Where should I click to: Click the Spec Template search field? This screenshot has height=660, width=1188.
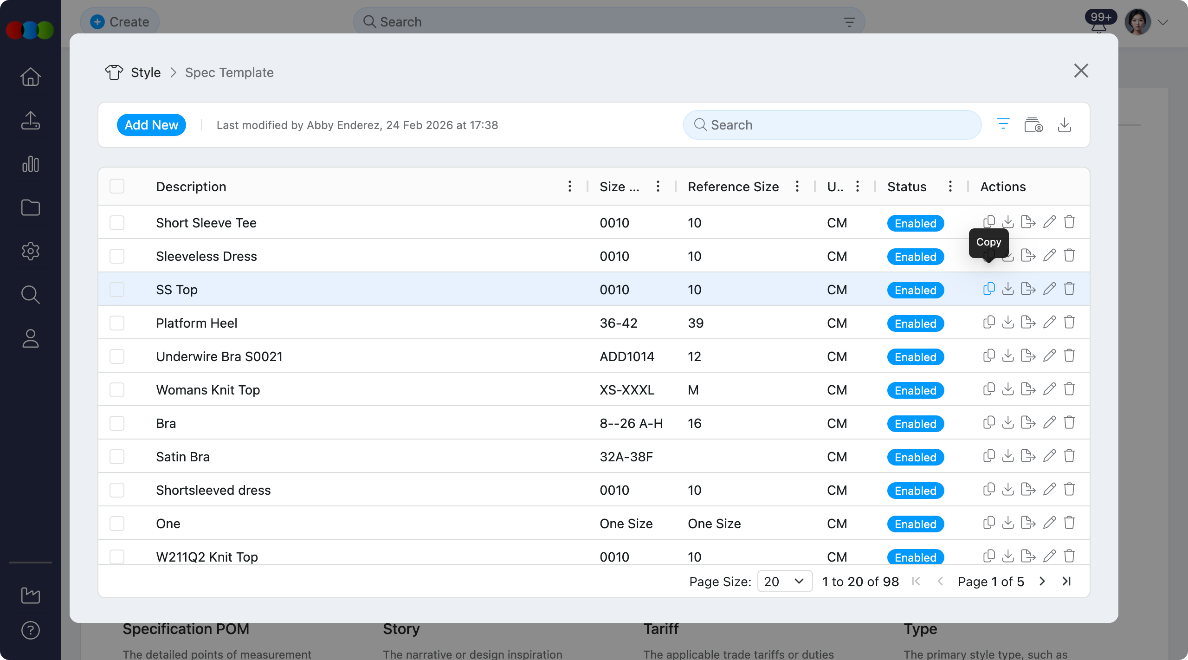(x=833, y=125)
